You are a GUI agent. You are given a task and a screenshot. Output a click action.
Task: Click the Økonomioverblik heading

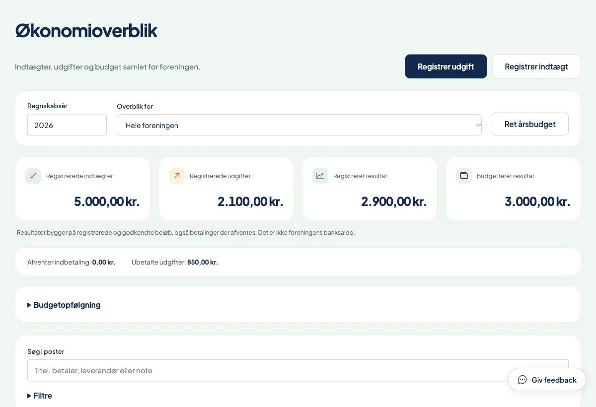[86, 31]
